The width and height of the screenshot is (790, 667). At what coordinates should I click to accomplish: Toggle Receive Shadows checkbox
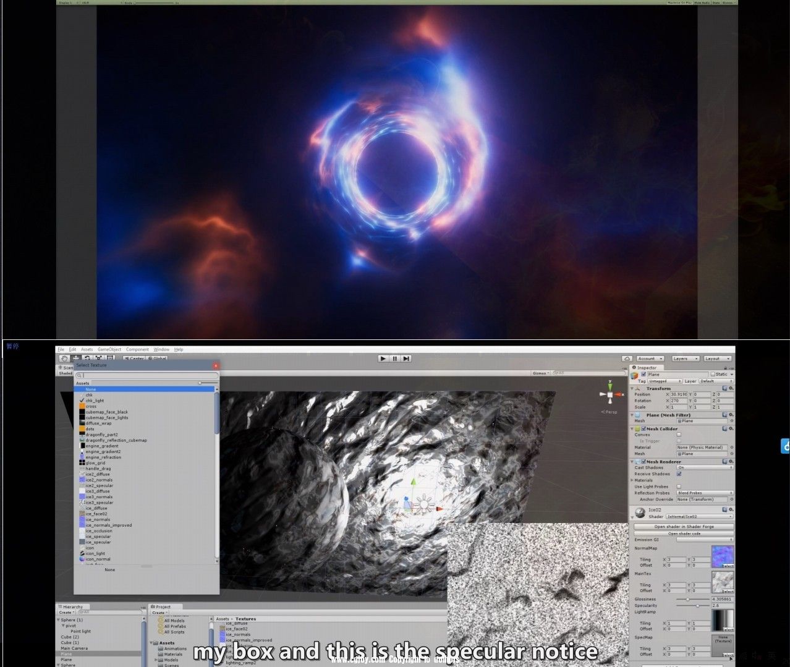(679, 474)
